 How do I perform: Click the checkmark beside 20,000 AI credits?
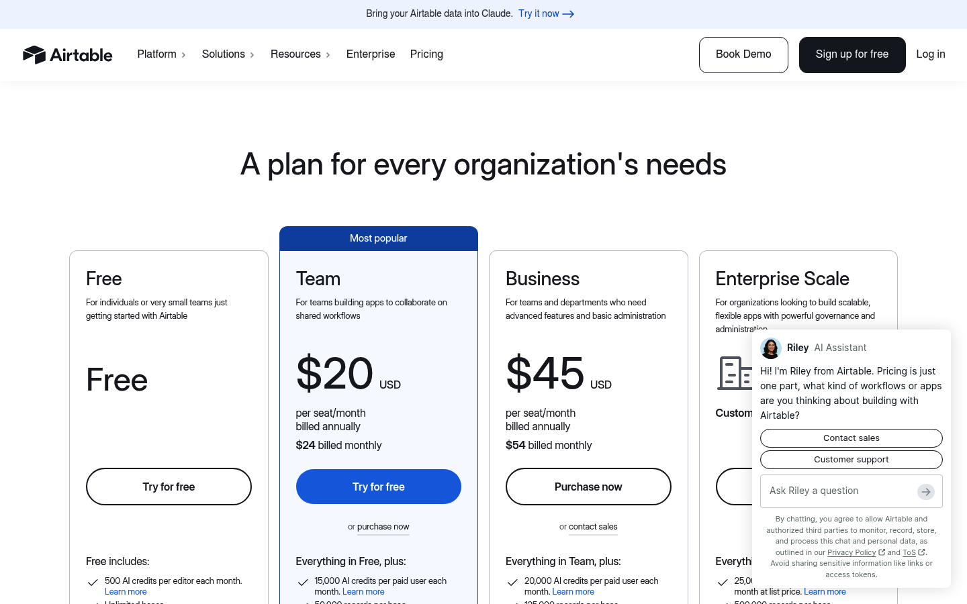512,582
